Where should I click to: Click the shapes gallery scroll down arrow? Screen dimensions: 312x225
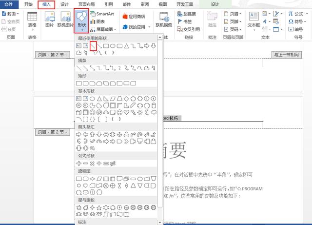pos(160,222)
